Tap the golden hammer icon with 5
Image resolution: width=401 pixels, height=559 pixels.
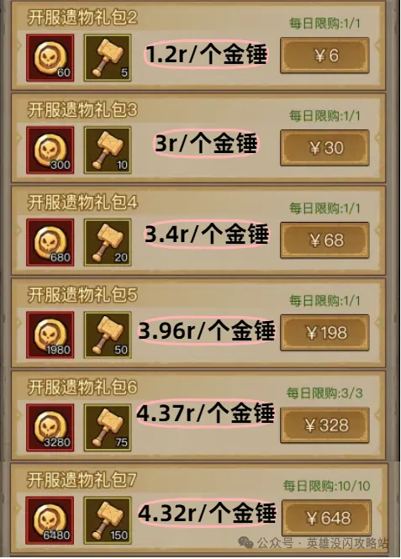pyautogui.click(x=108, y=58)
